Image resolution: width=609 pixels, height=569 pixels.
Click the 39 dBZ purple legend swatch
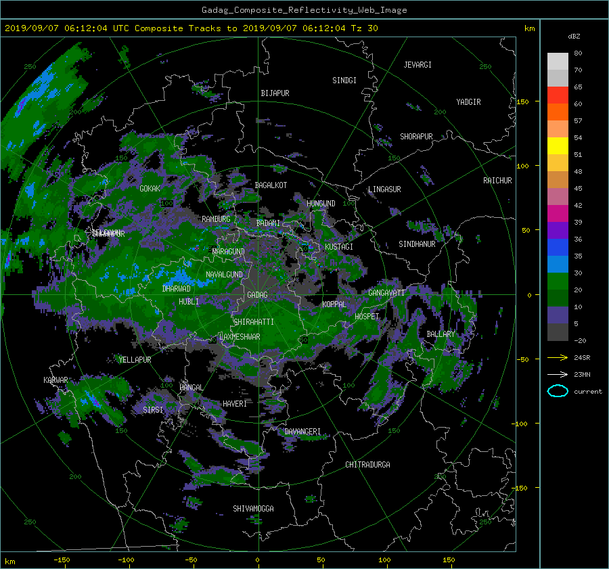pyautogui.click(x=558, y=230)
